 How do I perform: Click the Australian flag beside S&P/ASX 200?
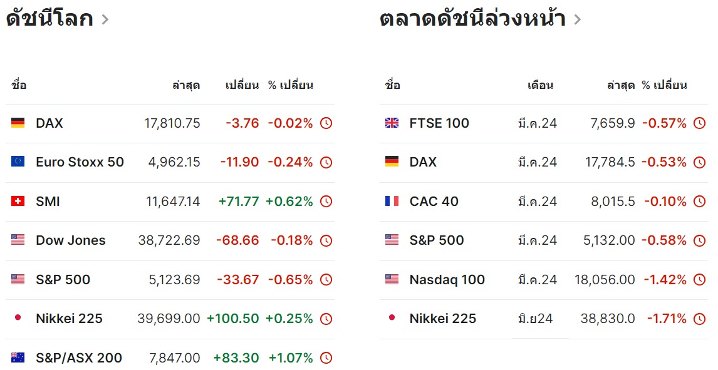pyautogui.click(x=18, y=357)
